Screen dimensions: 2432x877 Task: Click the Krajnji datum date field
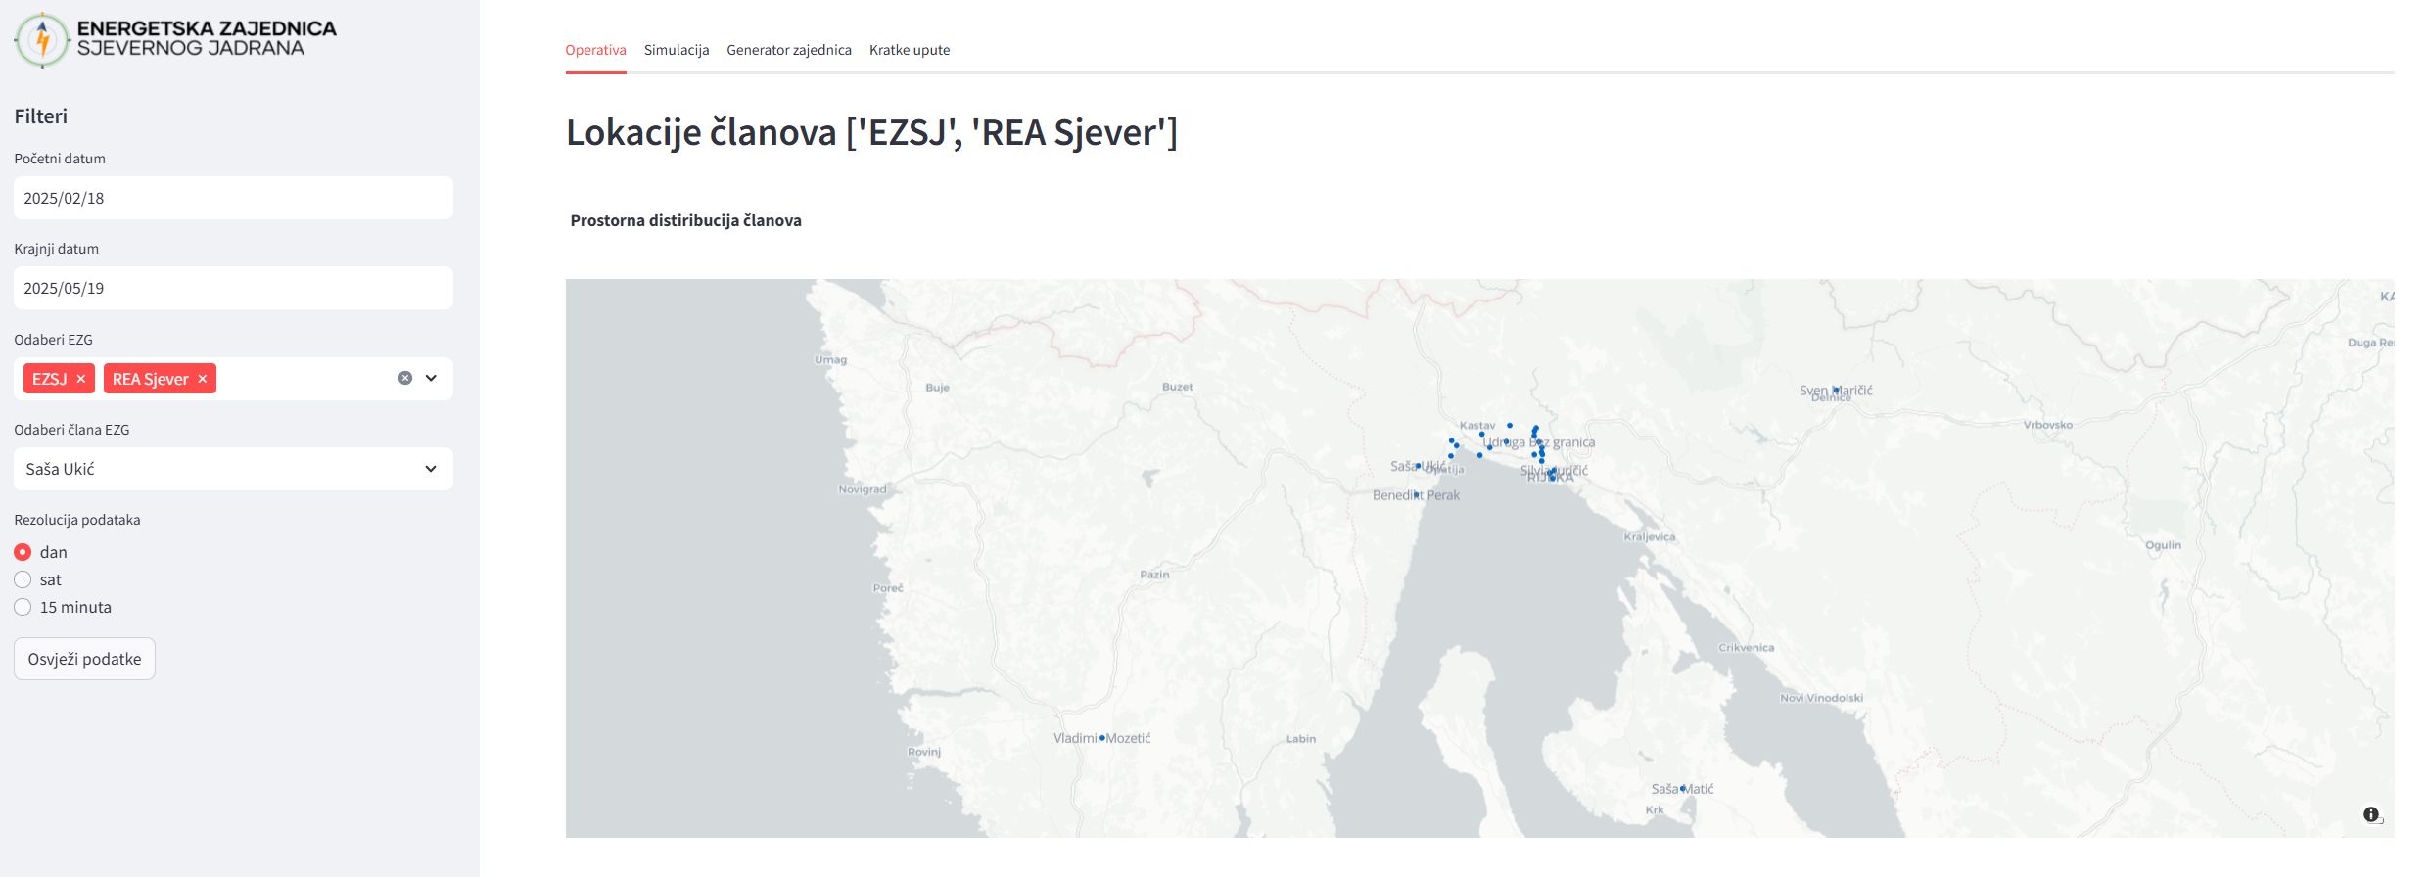[233, 288]
